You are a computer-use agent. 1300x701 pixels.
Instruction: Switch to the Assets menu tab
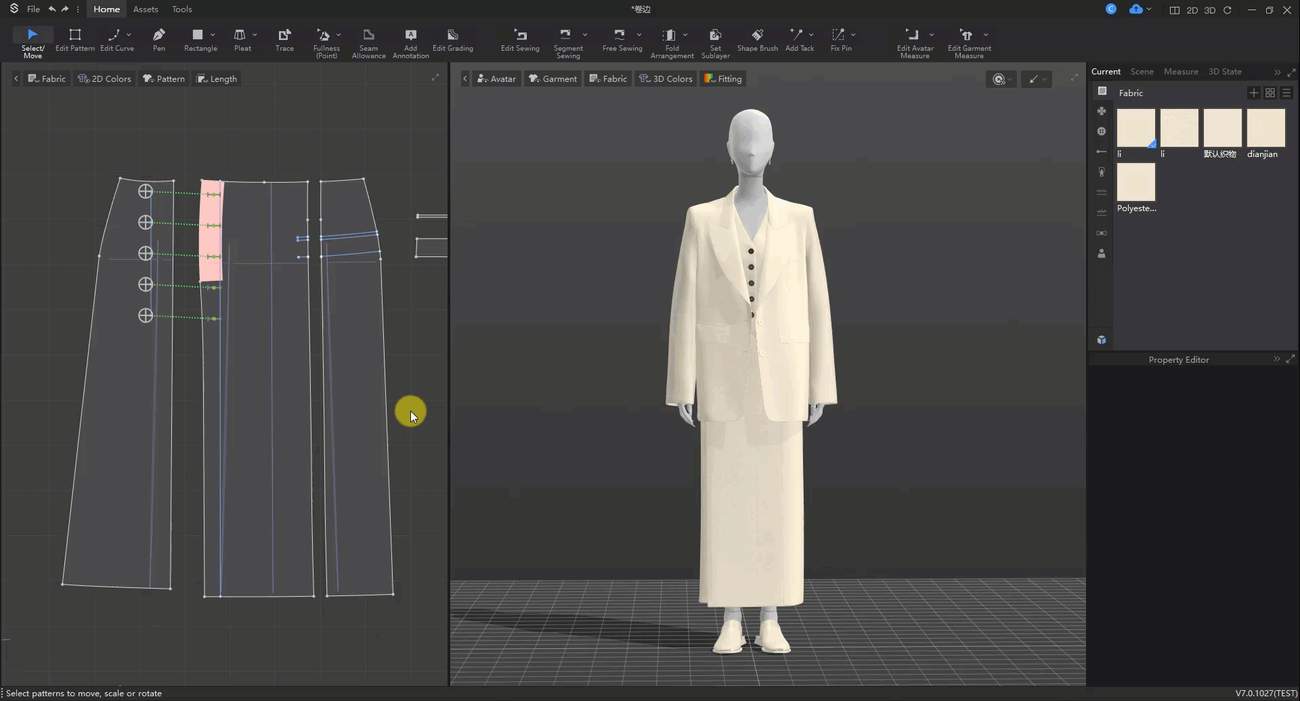146,9
